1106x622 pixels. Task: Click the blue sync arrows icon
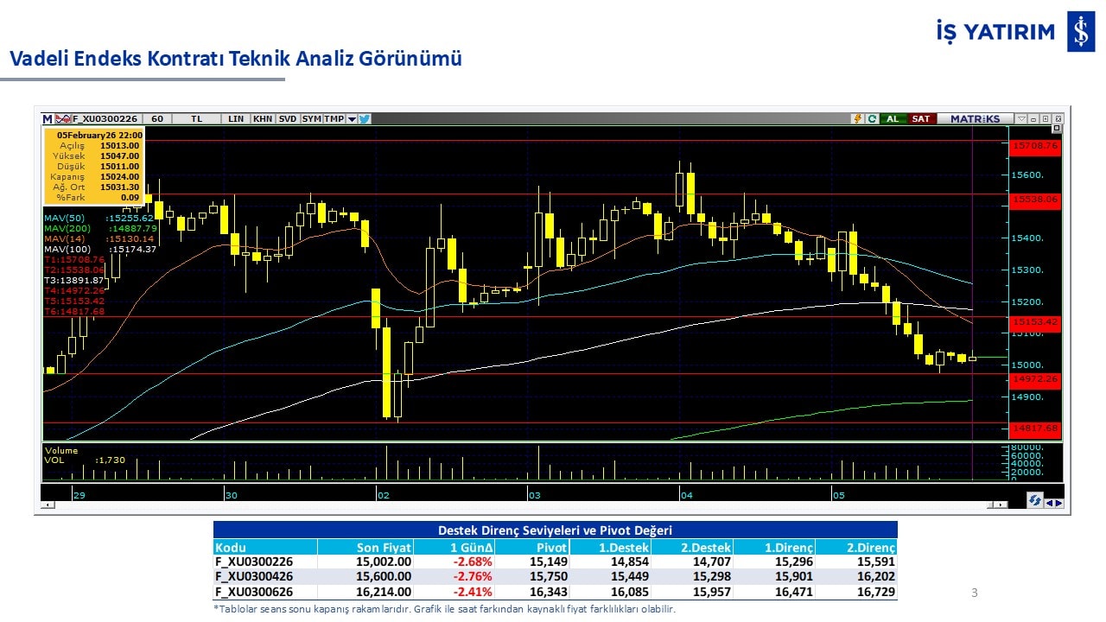[x=1034, y=500]
